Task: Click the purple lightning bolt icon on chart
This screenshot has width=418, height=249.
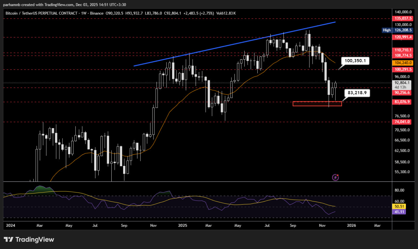Action: click(x=335, y=177)
